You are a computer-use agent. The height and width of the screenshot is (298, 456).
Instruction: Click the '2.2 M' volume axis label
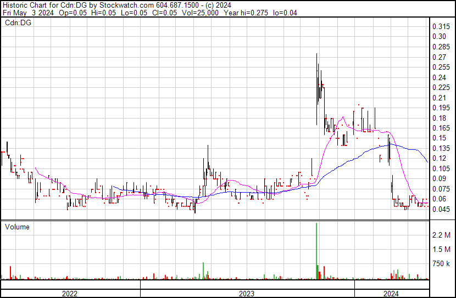tap(441, 235)
